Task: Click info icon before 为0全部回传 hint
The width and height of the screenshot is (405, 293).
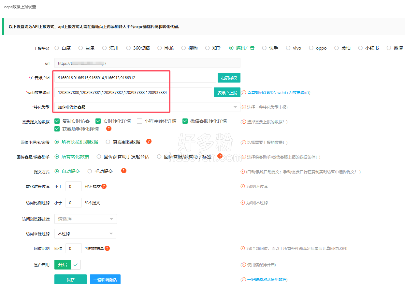Action: tap(243, 248)
